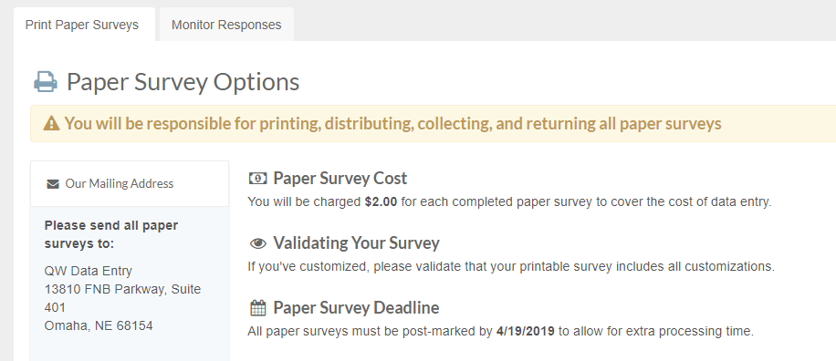The height and width of the screenshot is (361, 836).
Task: Click 'Please send all paper surveys to' text
Action: pos(111,234)
